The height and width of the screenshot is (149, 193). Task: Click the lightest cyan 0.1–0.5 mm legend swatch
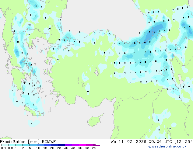click(x=5, y=145)
